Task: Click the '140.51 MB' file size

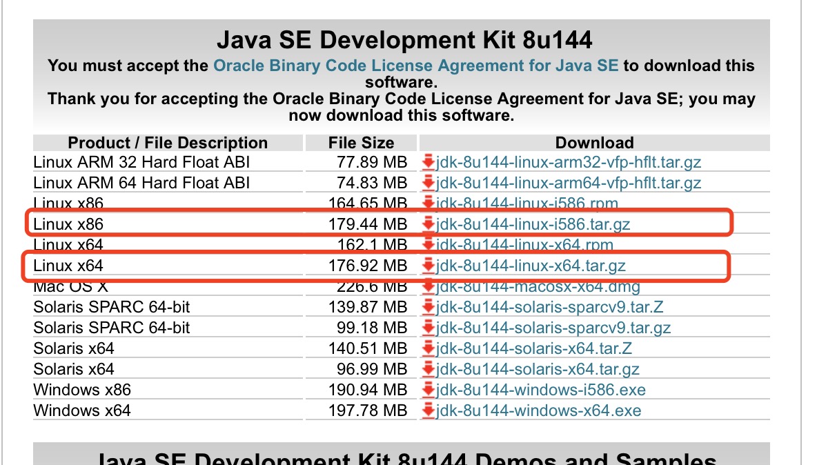Action: pos(368,348)
